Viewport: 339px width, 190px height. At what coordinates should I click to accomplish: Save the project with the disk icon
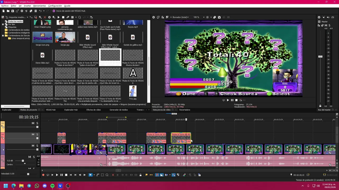click(x=13, y=11)
